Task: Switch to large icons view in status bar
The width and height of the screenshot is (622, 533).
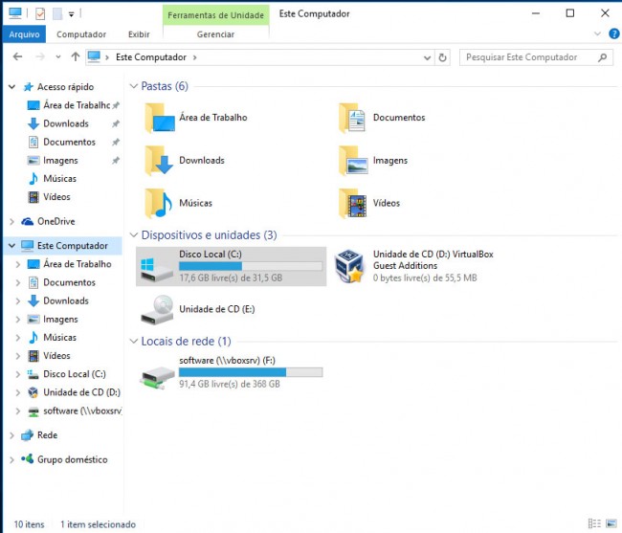Action: pyautogui.click(x=611, y=523)
